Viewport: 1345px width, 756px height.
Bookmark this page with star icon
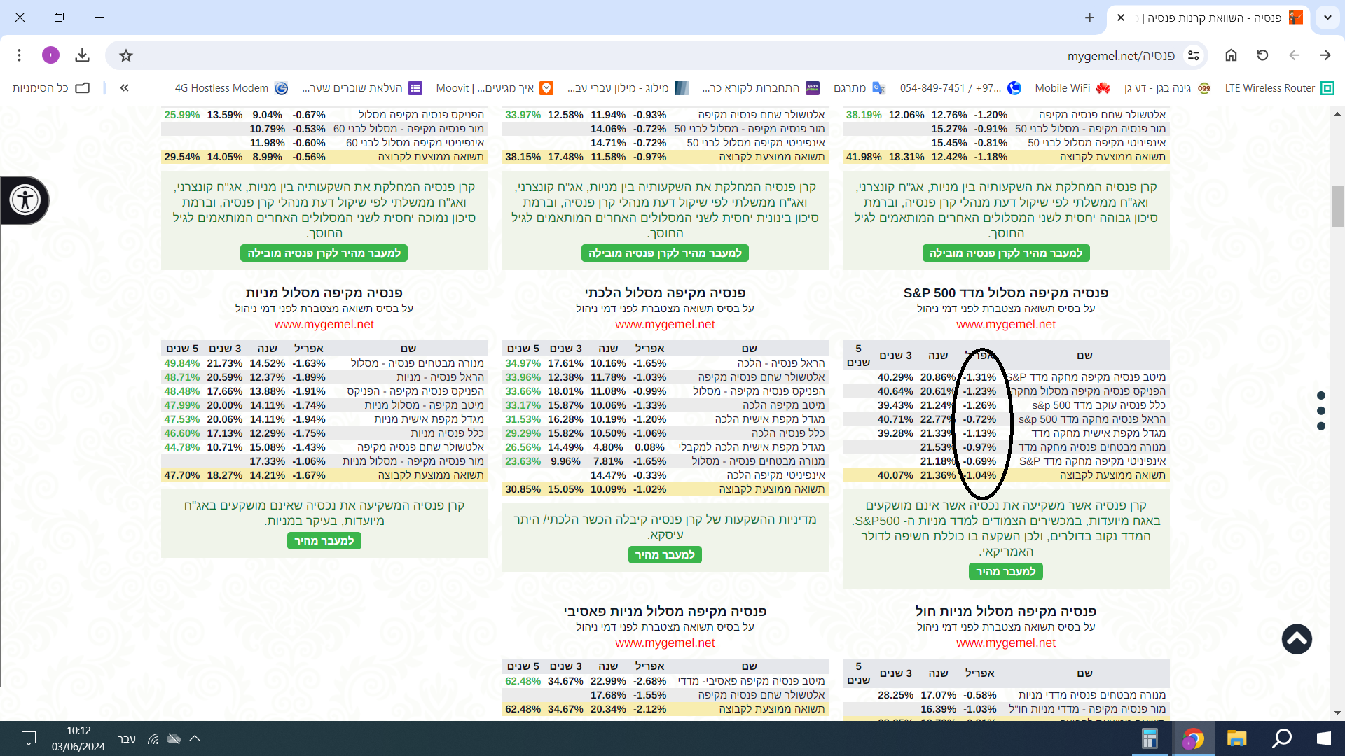point(126,55)
